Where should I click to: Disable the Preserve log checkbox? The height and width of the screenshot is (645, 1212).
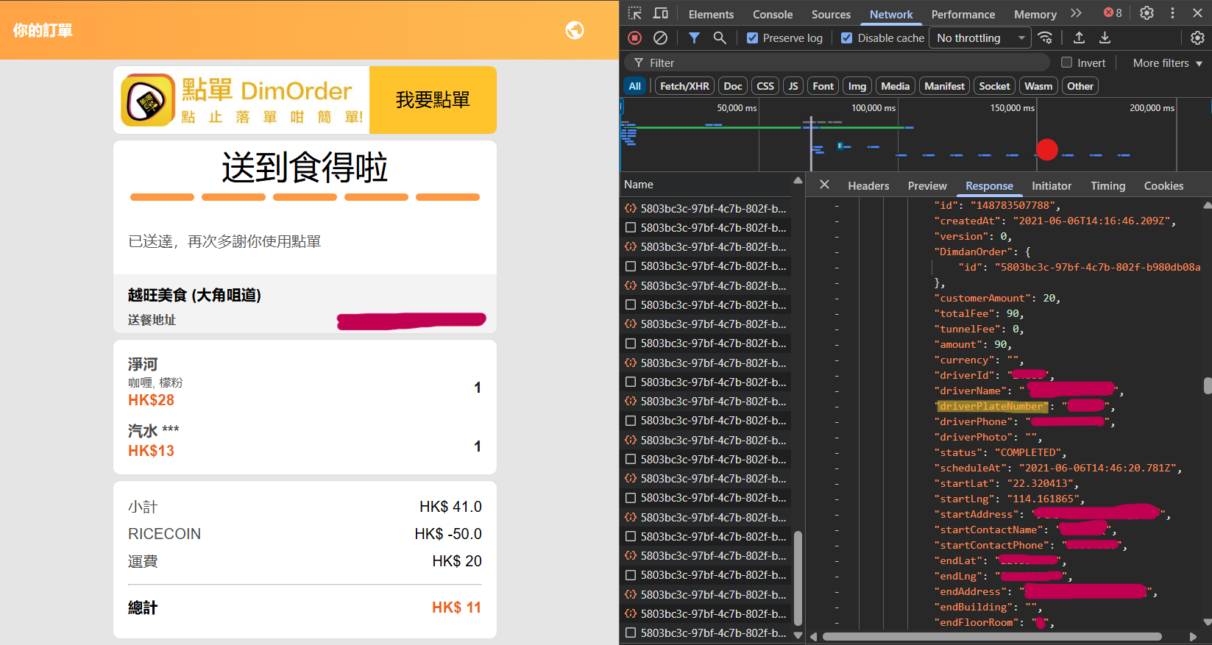tap(752, 38)
